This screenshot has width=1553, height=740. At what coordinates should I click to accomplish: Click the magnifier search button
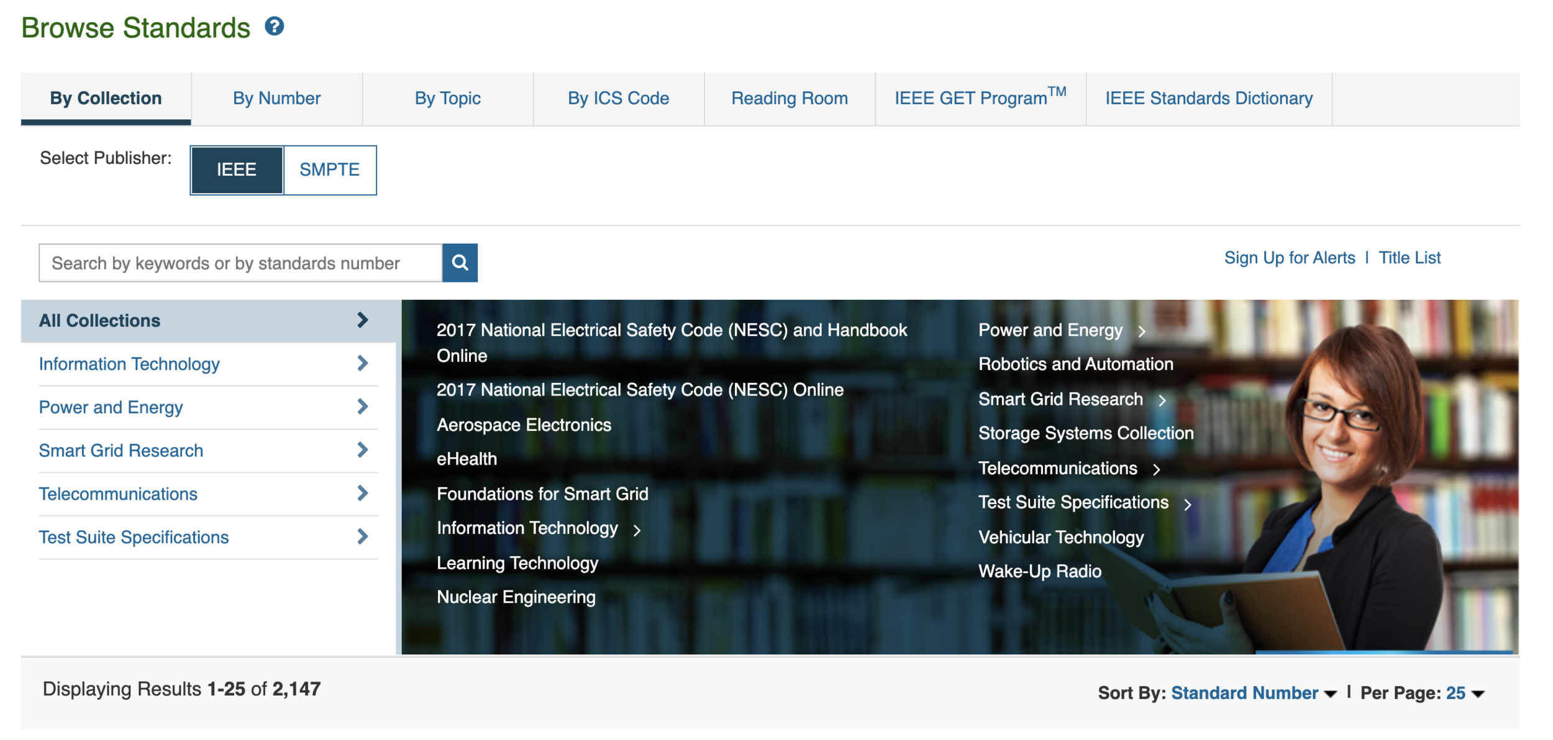(x=460, y=263)
